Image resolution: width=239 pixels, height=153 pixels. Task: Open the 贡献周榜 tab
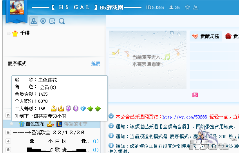pos(206,36)
